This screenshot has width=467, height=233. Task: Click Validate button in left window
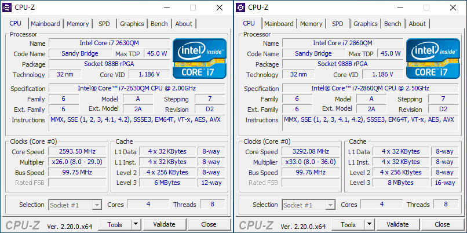(164, 224)
